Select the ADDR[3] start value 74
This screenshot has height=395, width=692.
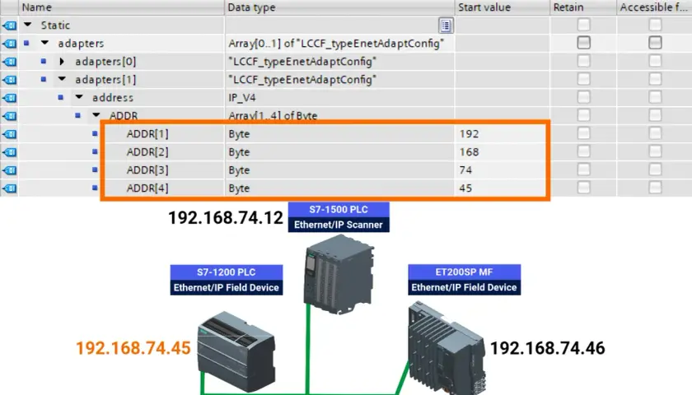point(502,170)
